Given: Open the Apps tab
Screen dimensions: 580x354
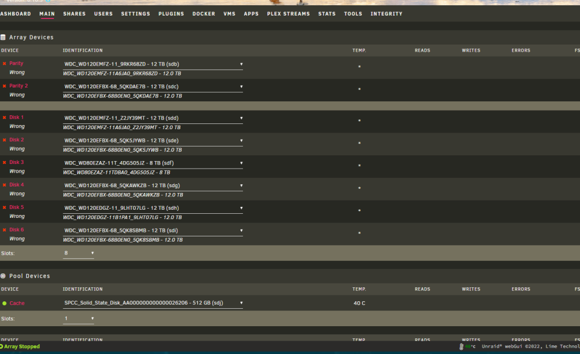Looking at the screenshot, I should (251, 14).
